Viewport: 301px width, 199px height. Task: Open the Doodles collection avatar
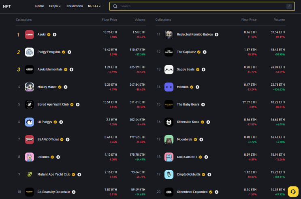[x=29, y=157]
